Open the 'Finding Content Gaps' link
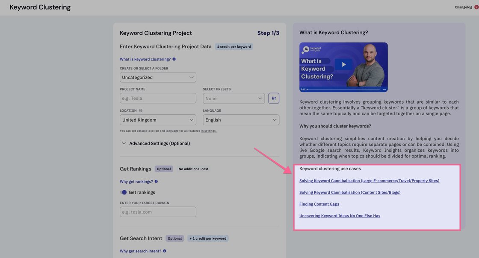This screenshot has width=479, height=258. point(319,204)
